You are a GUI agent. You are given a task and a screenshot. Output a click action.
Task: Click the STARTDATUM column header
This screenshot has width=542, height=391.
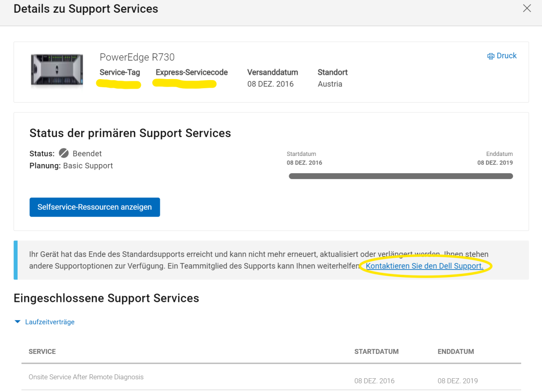pos(377,351)
